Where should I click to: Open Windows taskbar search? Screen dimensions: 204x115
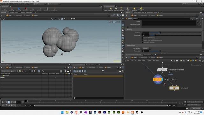(x=81, y=112)
